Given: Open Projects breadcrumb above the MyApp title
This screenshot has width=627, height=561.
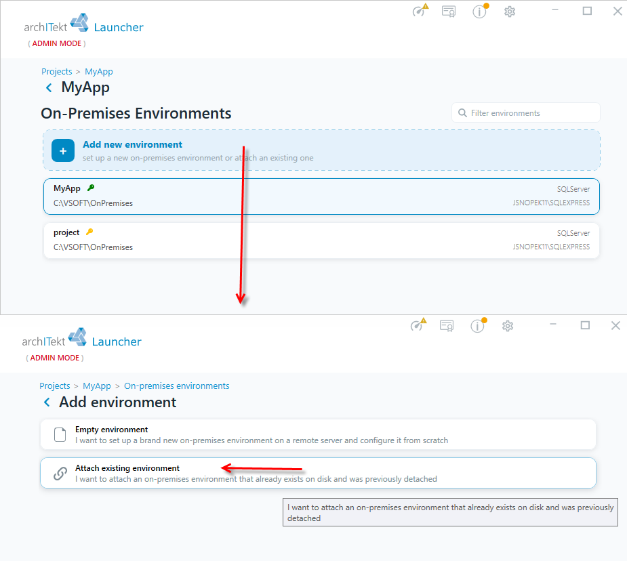Looking at the screenshot, I should click(x=57, y=72).
